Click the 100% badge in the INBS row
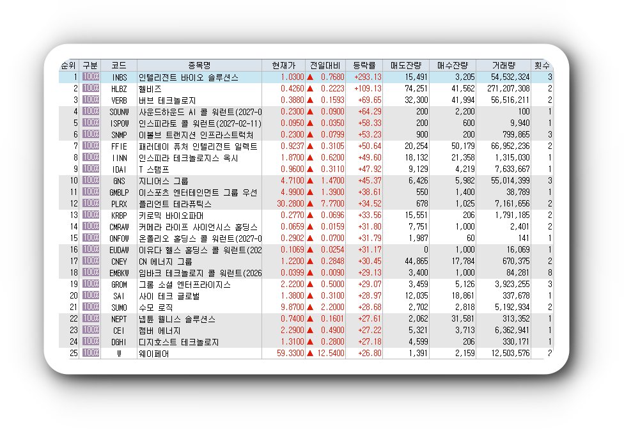The width and height of the screenshot is (624, 429). (91, 77)
